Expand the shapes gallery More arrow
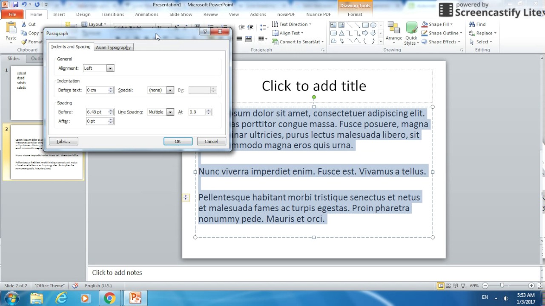 tap(380, 41)
